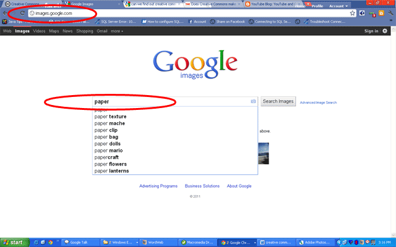Go to Web in the Google bar

point(7,31)
